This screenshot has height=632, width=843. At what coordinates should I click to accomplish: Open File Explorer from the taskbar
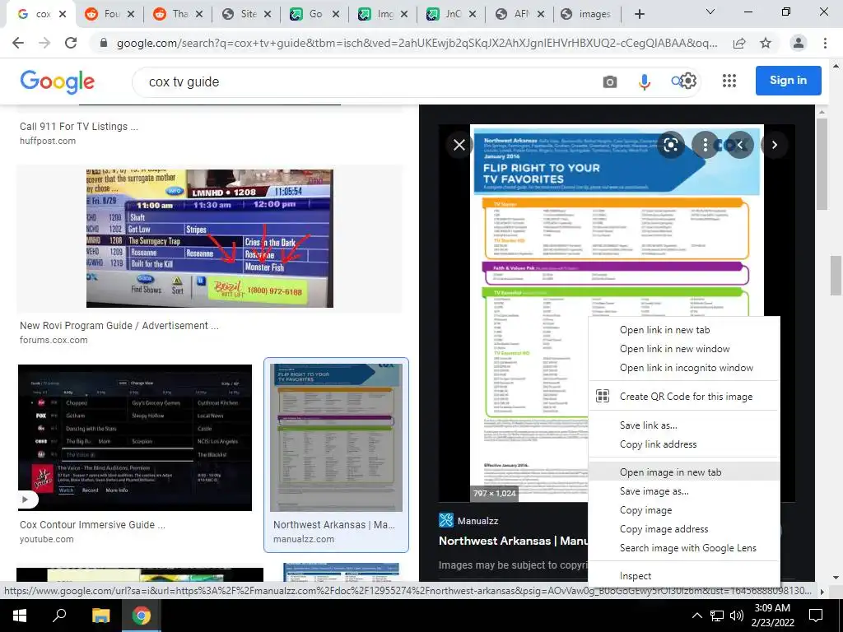pyautogui.click(x=100, y=616)
